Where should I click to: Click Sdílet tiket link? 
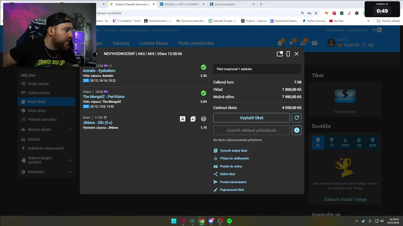click(x=228, y=174)
